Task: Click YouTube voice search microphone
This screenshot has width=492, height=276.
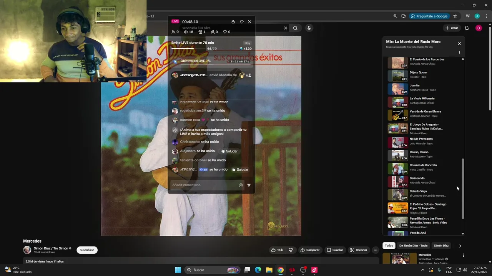Action: click(309, 28)
